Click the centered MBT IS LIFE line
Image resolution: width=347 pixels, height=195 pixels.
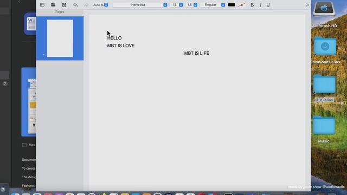pos(197,53)
